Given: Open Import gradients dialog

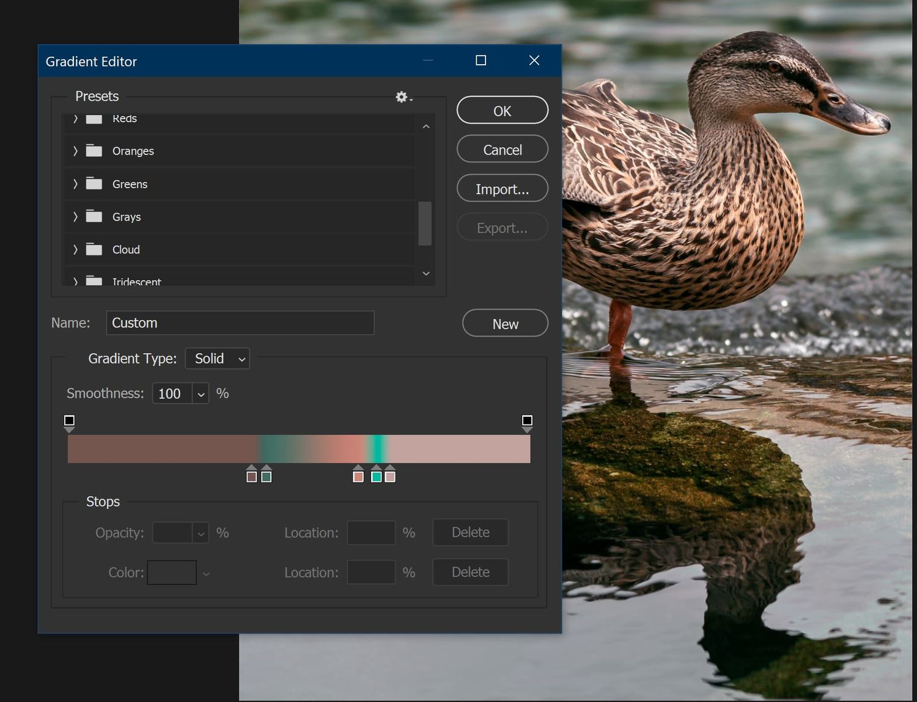Looking at the screenshot, I should (x=502, y=188).
